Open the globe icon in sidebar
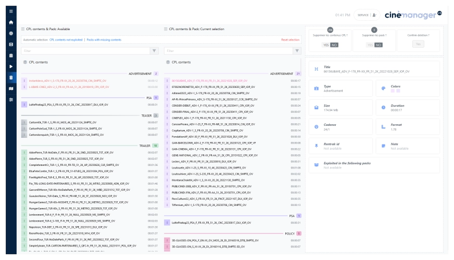This screenshot has width=454, height=260. point(10,33)
